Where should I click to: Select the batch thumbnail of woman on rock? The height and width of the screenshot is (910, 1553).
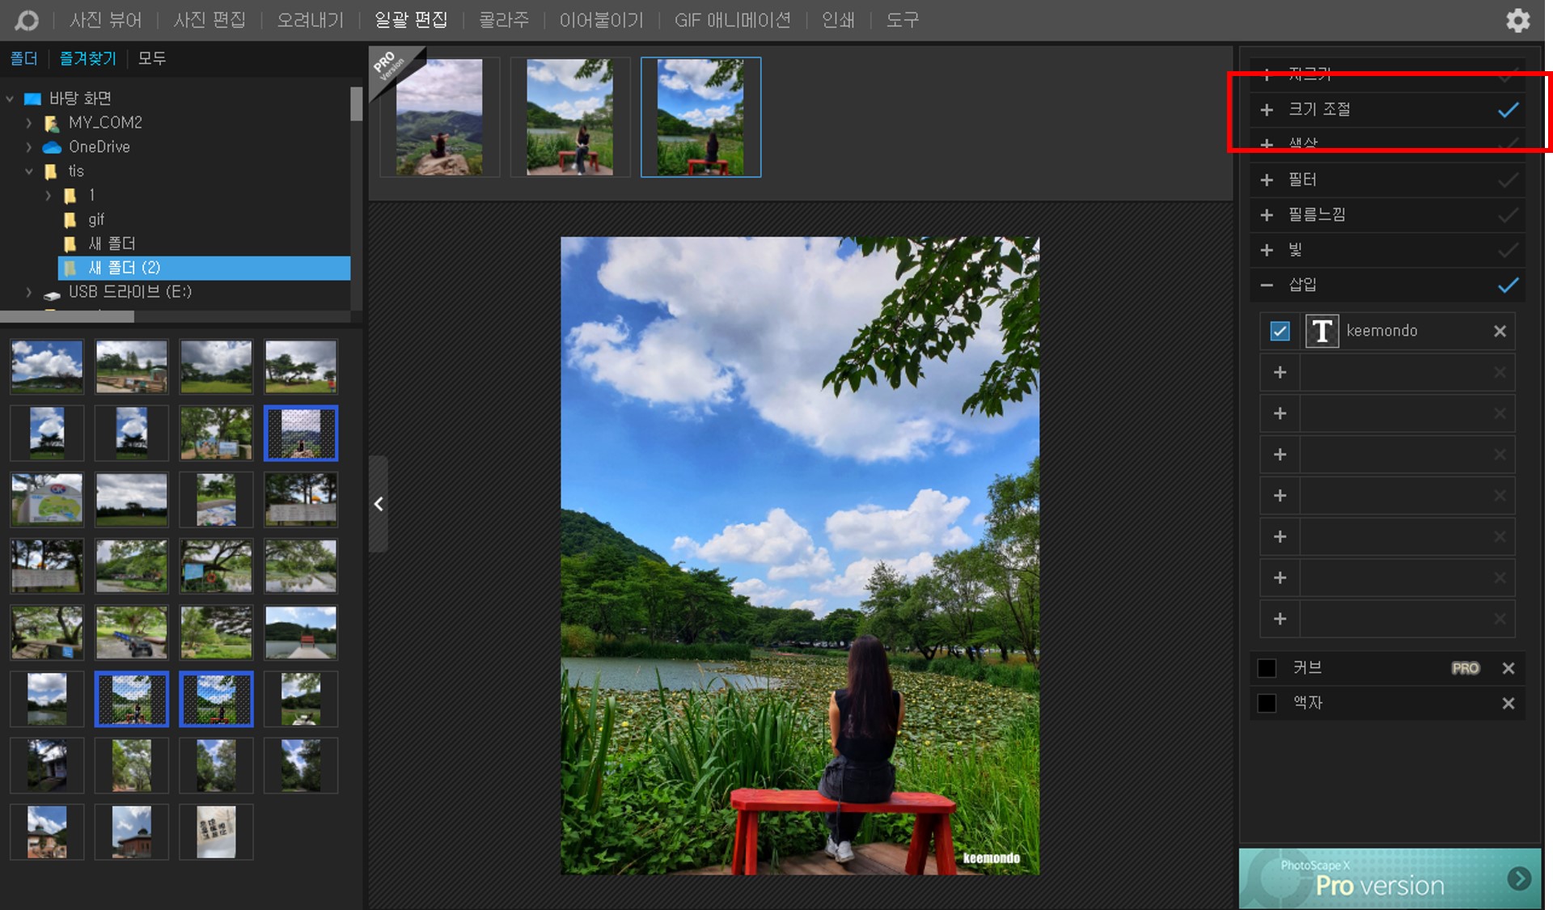tap(440, 117)
